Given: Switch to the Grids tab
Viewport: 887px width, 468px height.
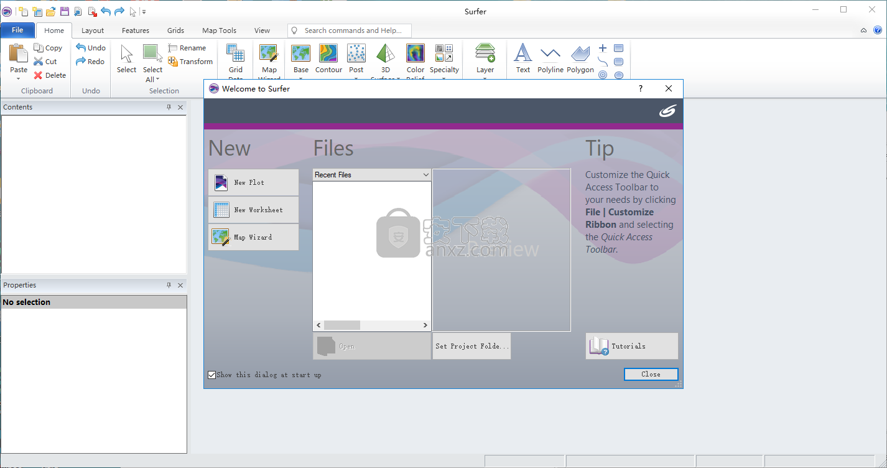Looking at the screenshot, I should point(175,30).
